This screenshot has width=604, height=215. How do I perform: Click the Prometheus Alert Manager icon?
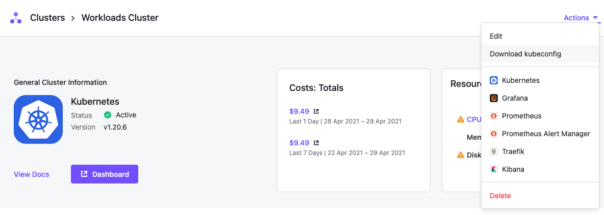point(494,134)
